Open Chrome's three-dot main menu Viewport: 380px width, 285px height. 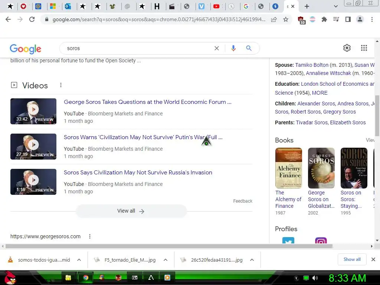click(372, 19)
